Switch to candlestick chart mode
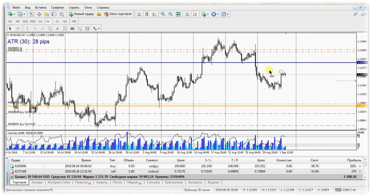The width and height of the screenshot is (371, 196). click(x=147, y=14)
